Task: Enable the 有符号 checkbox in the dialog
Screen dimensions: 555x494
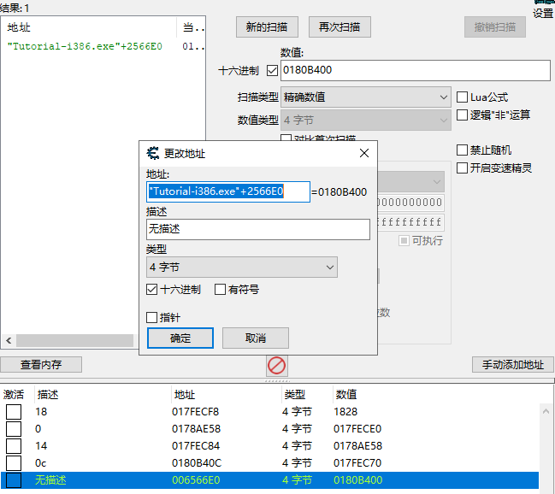Action: pyautogui.click(x=220, y=290)
